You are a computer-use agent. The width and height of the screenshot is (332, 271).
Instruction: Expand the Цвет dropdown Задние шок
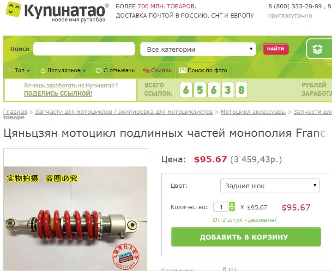pyautogui.click(x=270, y=186)
